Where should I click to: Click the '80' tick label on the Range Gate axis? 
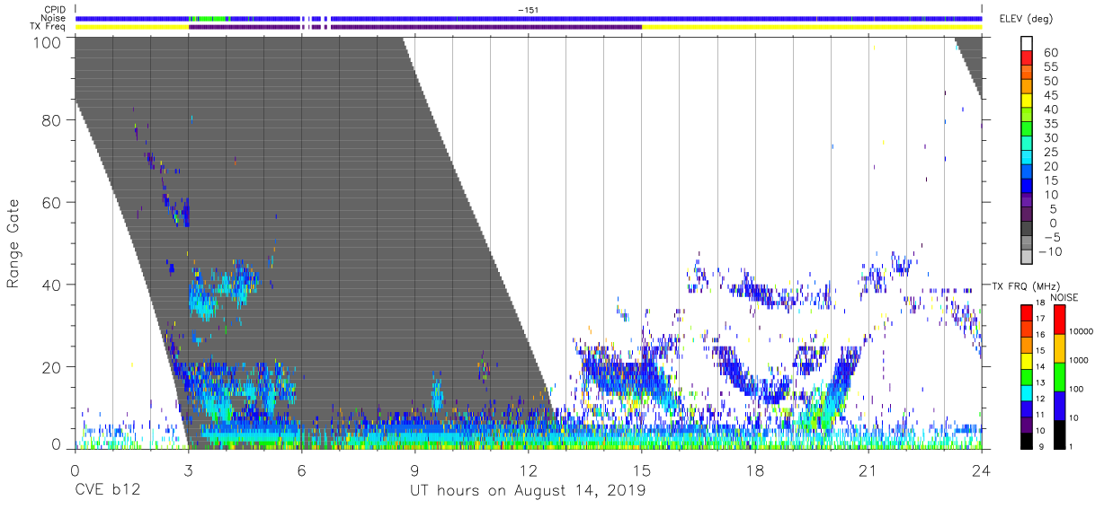53,121
